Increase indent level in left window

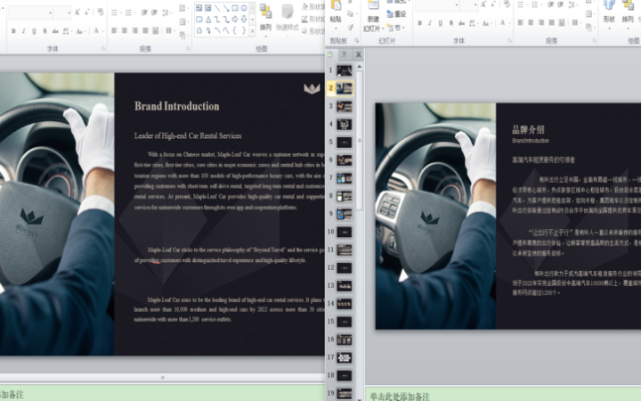154,12
